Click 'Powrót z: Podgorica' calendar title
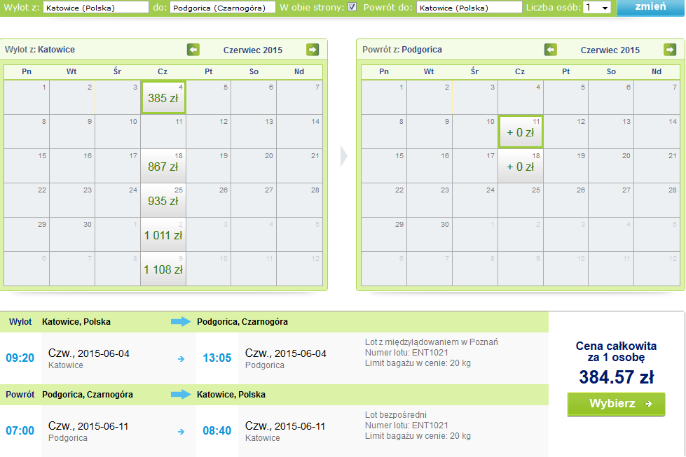 [402, 50]
